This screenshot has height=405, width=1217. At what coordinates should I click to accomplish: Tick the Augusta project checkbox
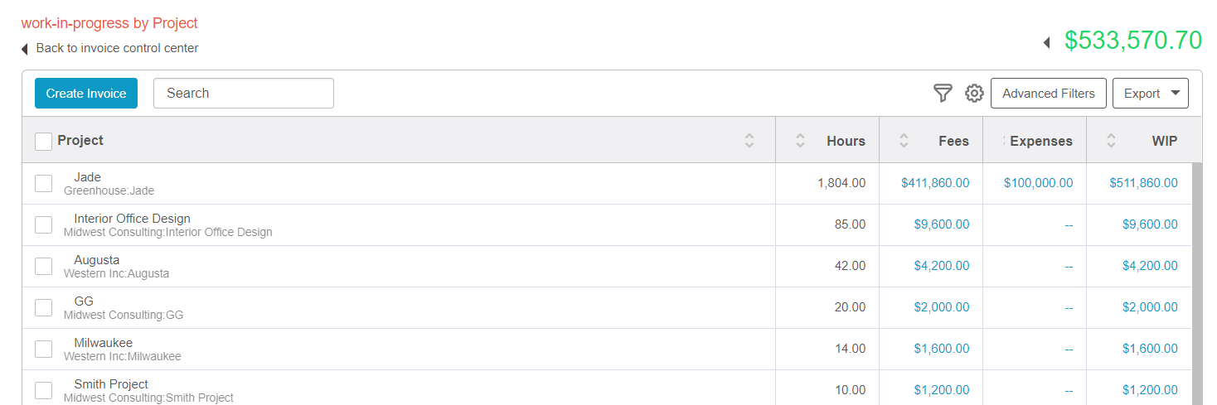[43, 267]
